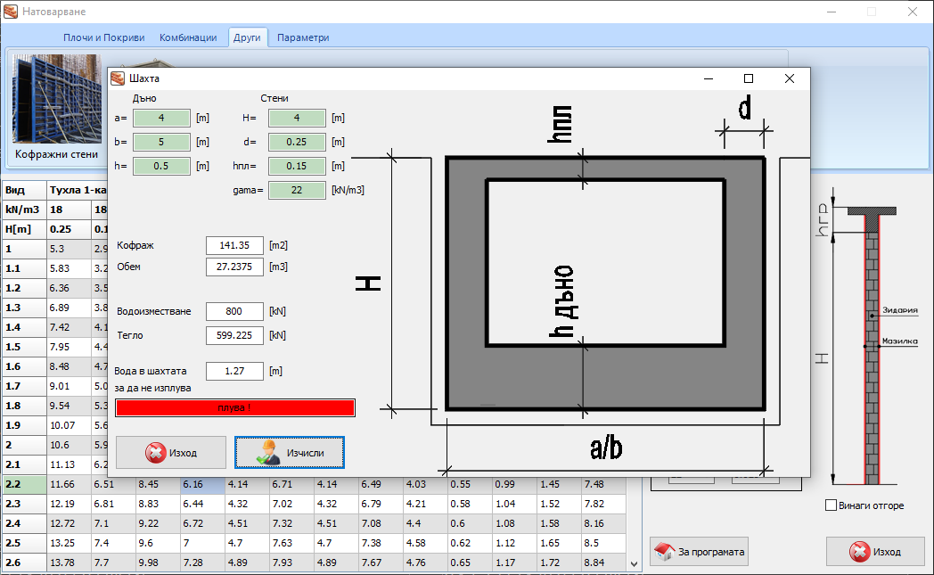Select row 2.2 header in the table
The image size is (934, 575).
(25, 484)
